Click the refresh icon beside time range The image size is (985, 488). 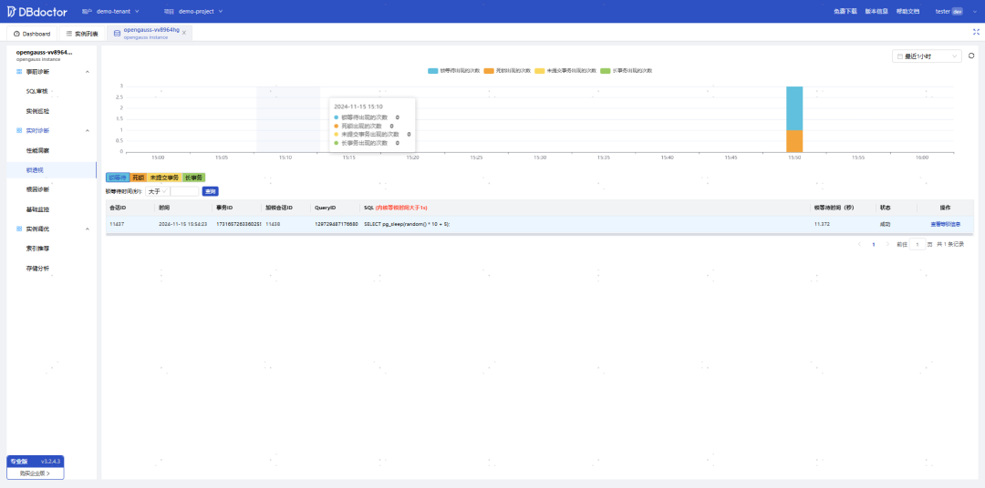[971, 56]
